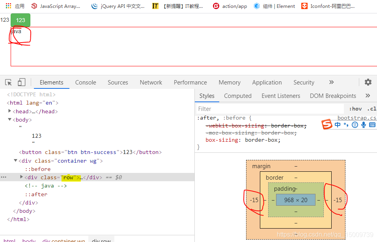Switch to the Console tab
The width and height of the screenshot is (377, 242).
tap(85, 82)
